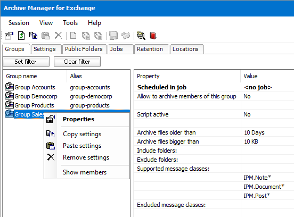Image resolution: width=294 pixels, height=217 pixels.
Task: Click the Properties toolbar icon
Action: [x=9, y=36]
